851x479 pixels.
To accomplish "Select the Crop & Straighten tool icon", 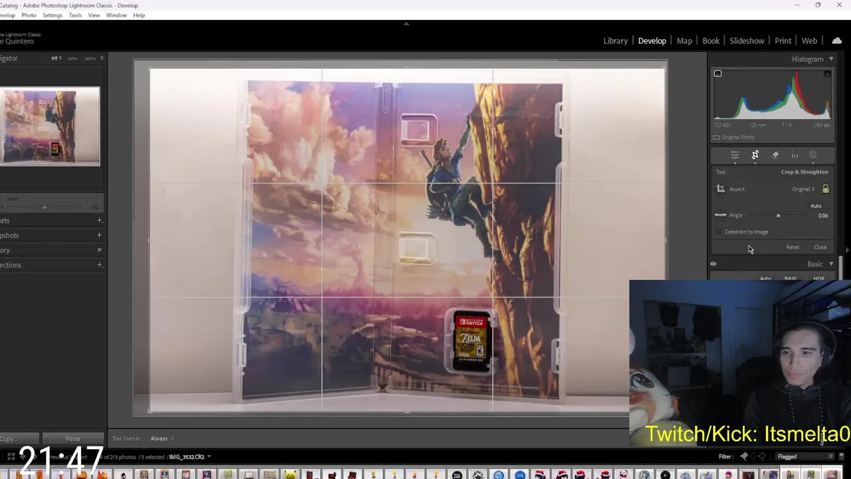I will [x=755, y=155].
